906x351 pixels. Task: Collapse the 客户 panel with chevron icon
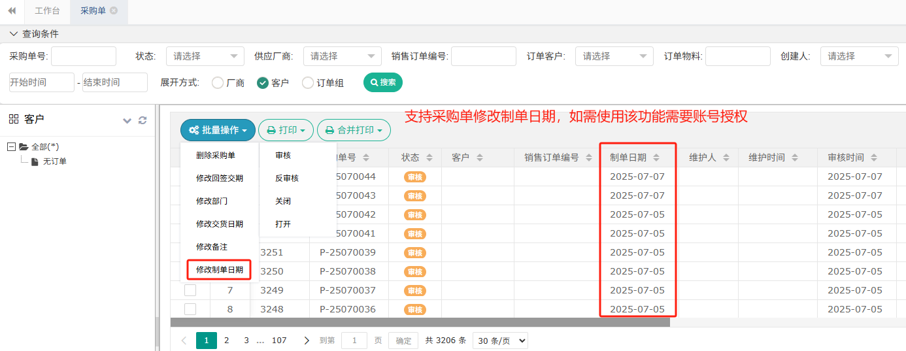point(127,120)
